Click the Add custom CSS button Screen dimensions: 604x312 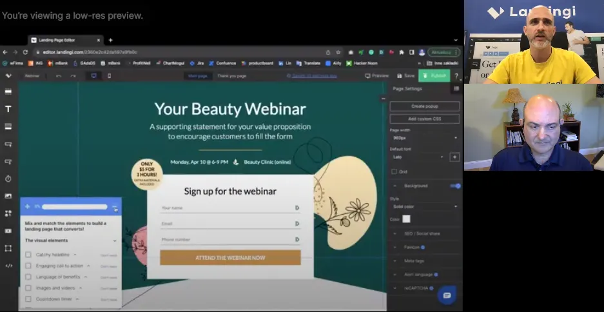425,119
